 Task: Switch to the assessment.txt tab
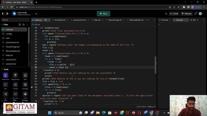[80, 20]
